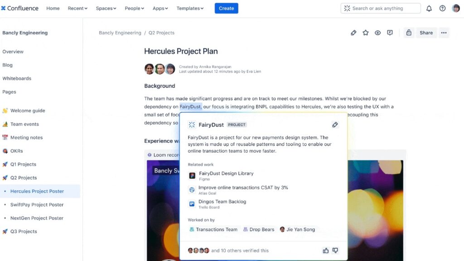464x261 pixels.
Task: Open help via the question mark icon
Action: [x=442, y=8]
